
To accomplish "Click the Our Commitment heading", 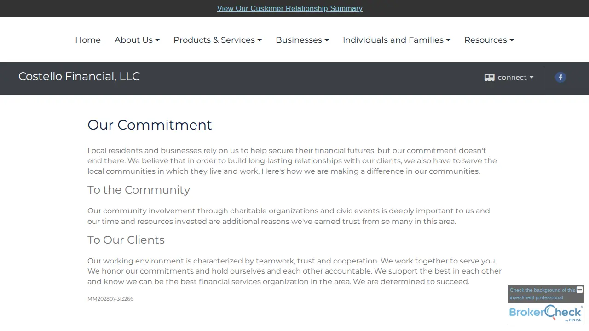I will (x=150, y=125).
